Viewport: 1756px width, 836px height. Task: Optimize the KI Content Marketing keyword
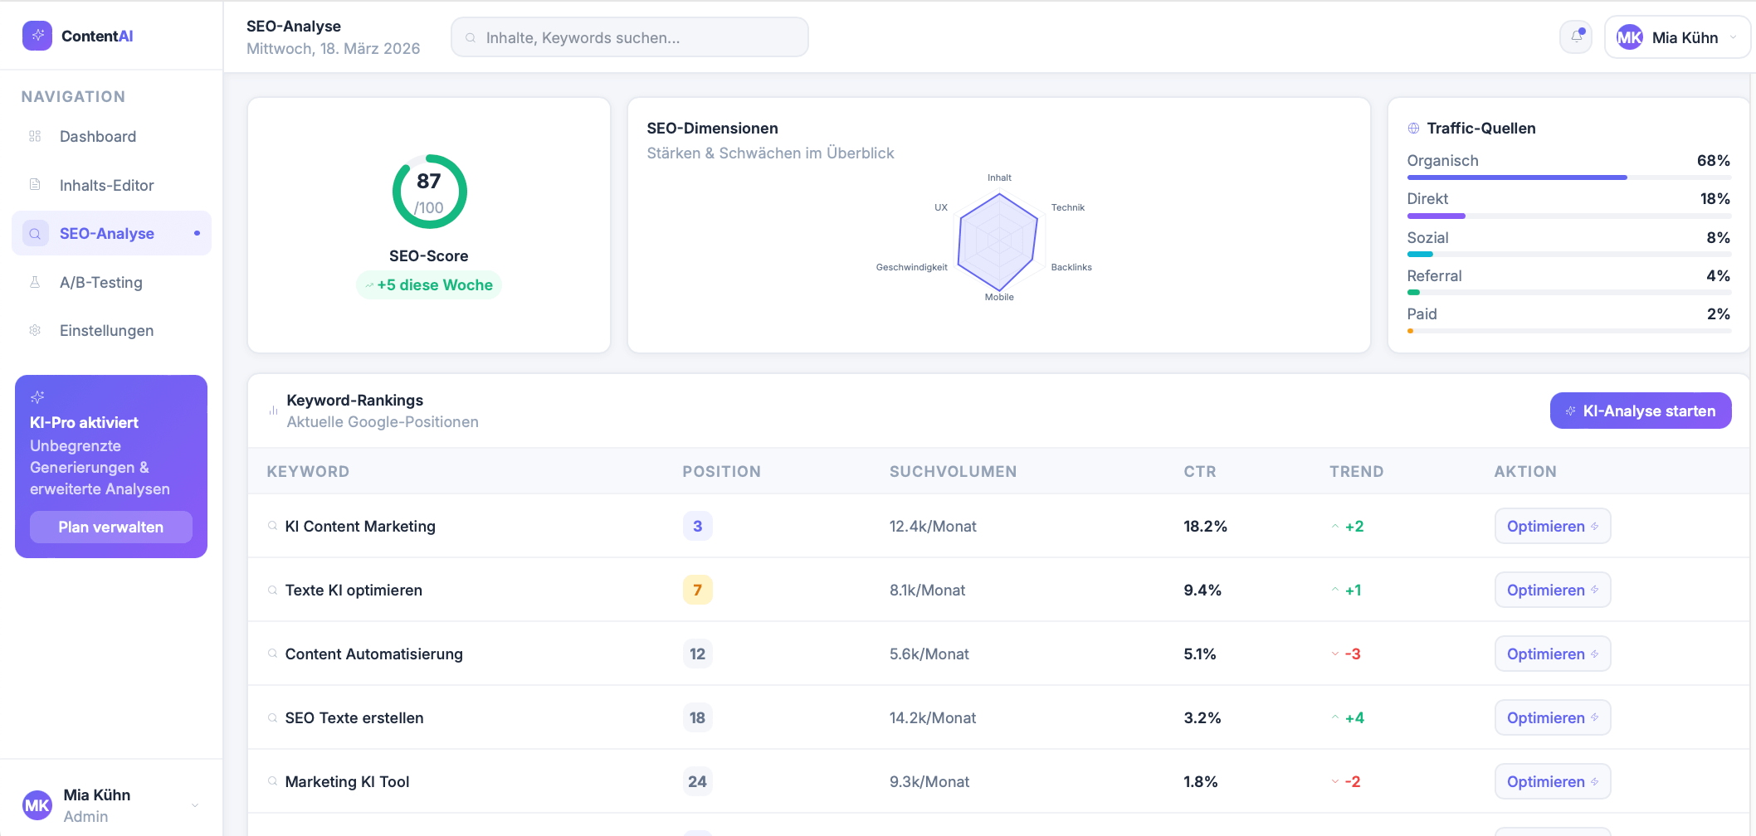click(1552, 527)
